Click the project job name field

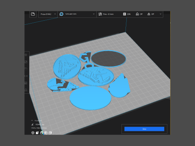[40, 125]
